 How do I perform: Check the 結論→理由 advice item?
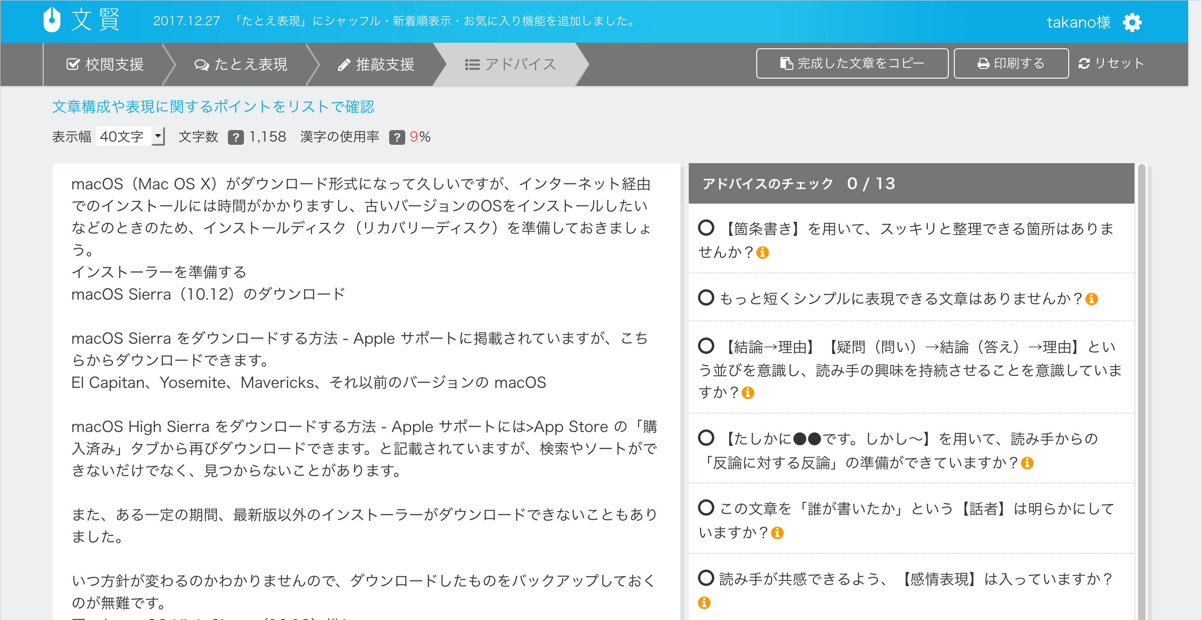706,346
